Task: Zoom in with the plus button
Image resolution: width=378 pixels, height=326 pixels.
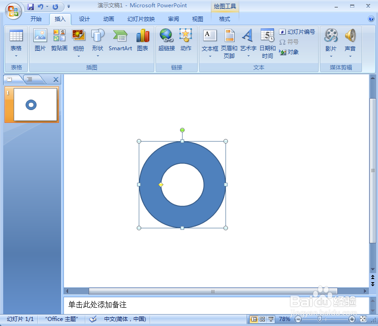Action: click(x=352, y=319)
